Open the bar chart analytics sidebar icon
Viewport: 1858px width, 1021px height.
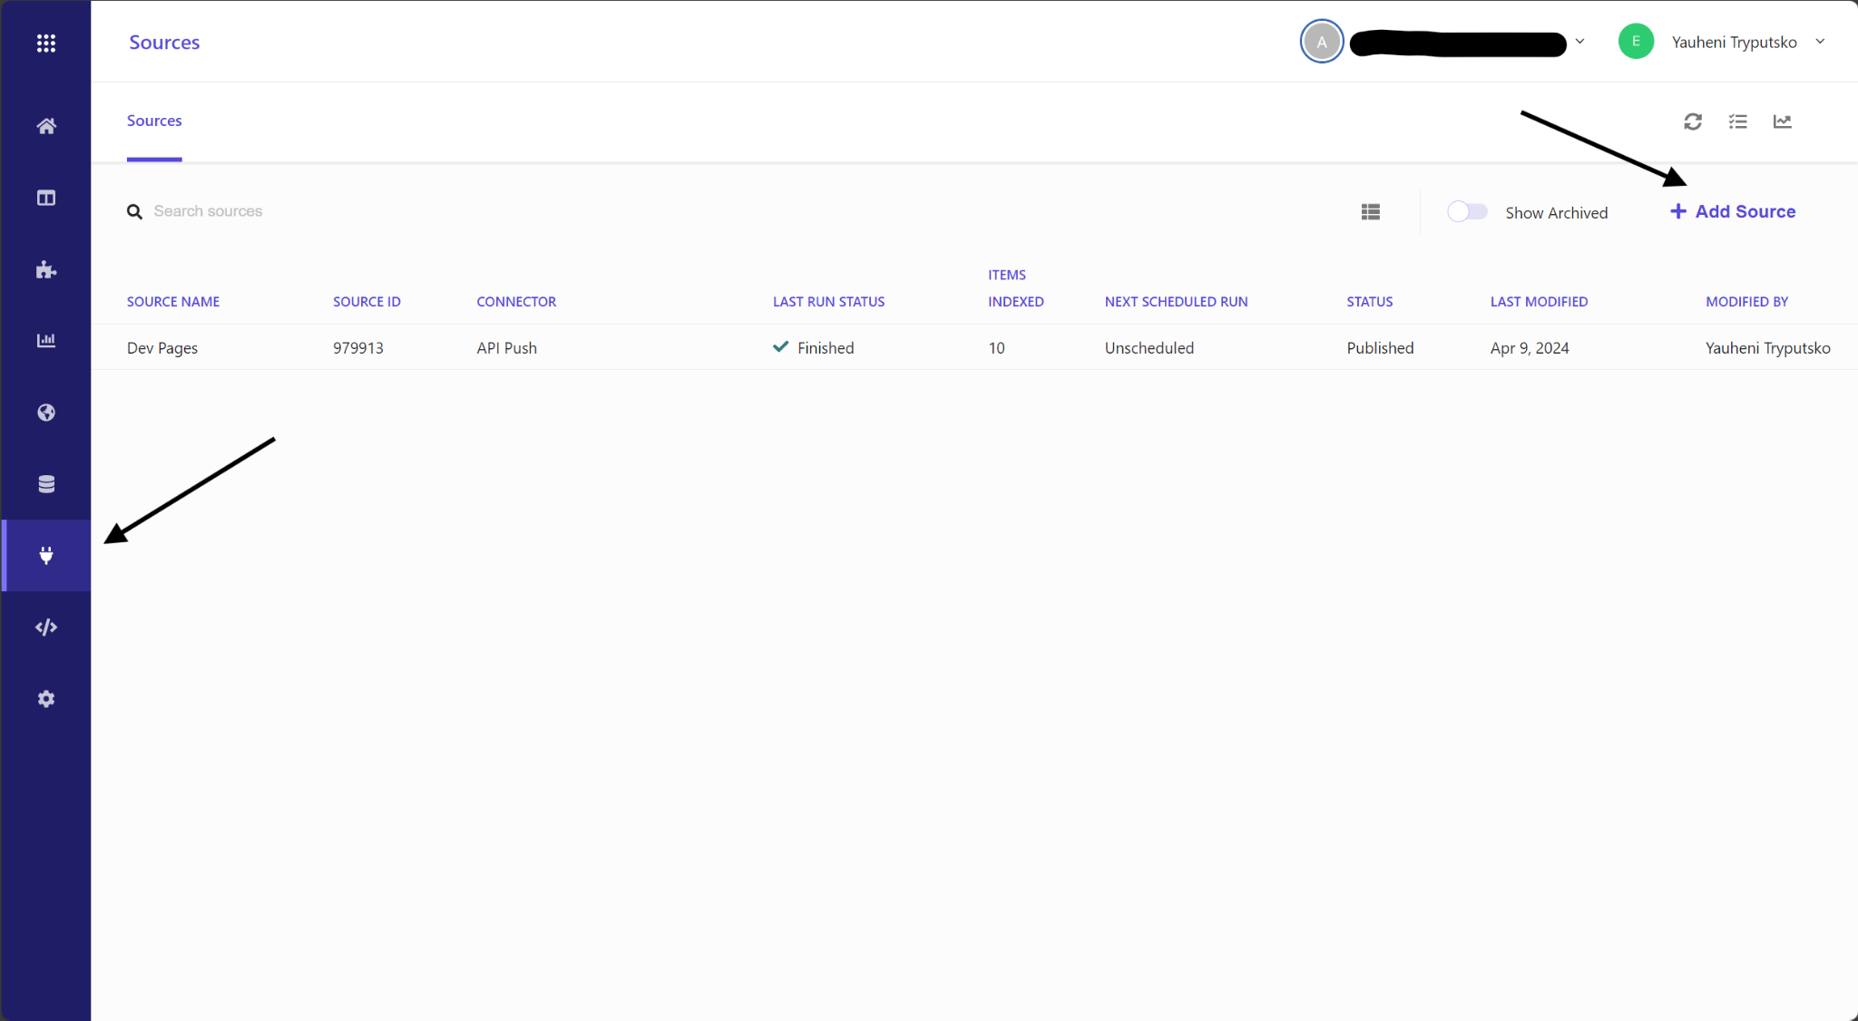pos(46,340)
